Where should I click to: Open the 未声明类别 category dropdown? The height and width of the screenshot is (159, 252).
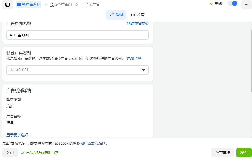[75, 70]
